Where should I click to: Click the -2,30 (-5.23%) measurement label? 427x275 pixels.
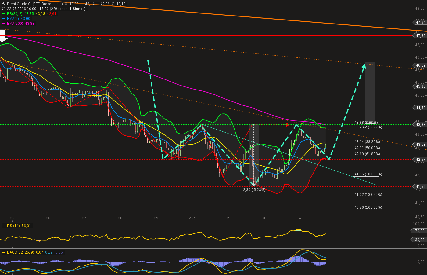pyautogui.click(x=254, y=190)
